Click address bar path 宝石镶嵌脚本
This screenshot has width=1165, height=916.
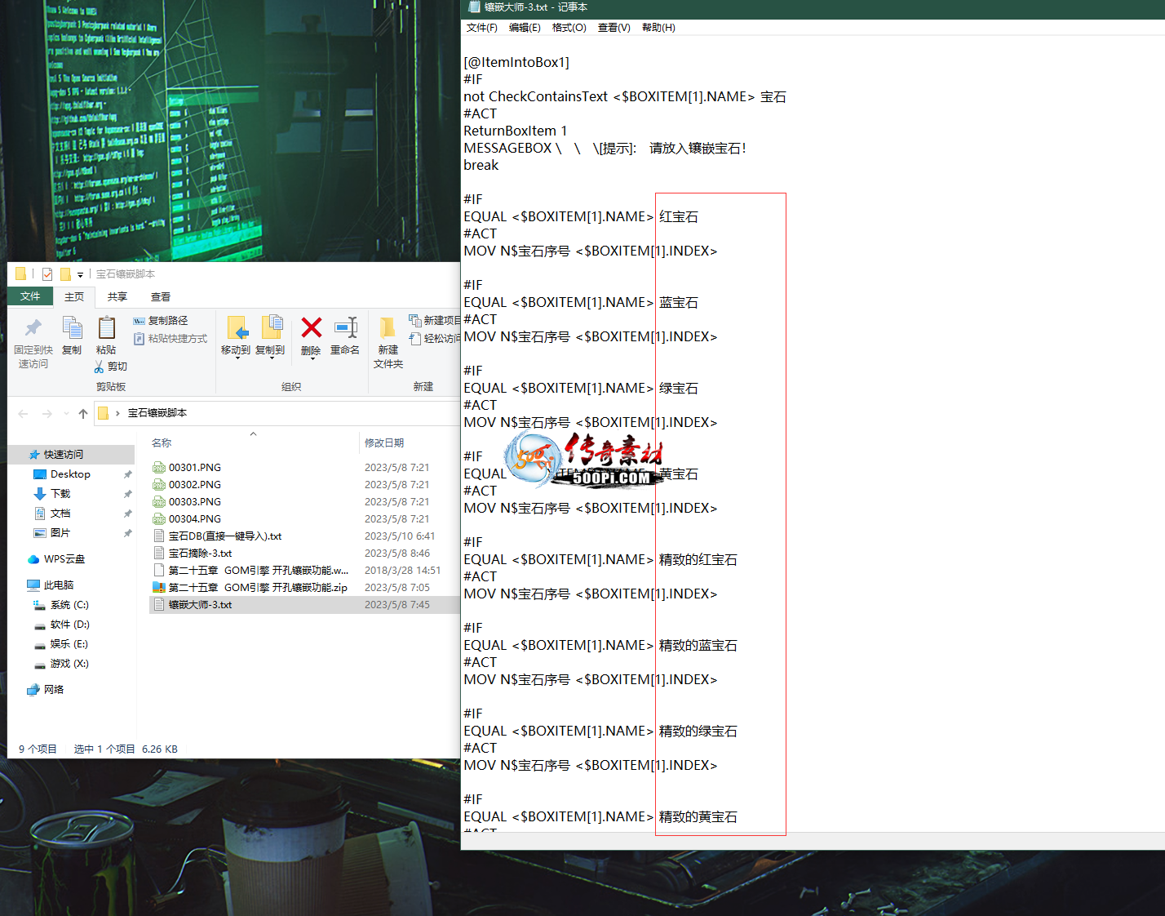tap(157, 413)
